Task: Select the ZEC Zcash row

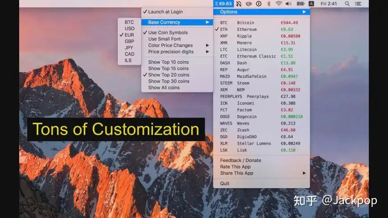Action: pos(261,130)
